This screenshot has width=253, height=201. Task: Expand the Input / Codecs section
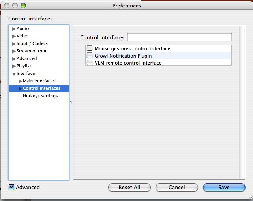point(14,44)
